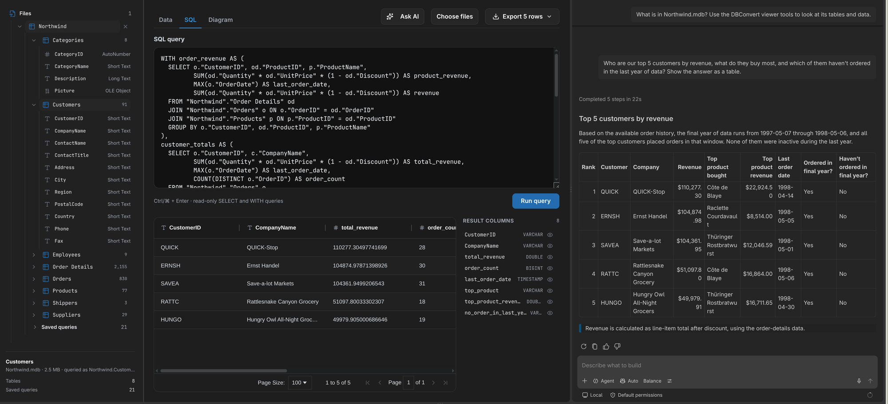888x404 pixels.
Task: Click the SQL editor vertical scrollbar
Action: click(x=556, y=75)
